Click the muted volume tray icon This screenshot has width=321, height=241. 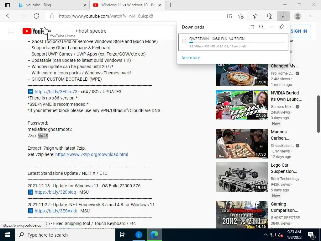tap(281, 235)
